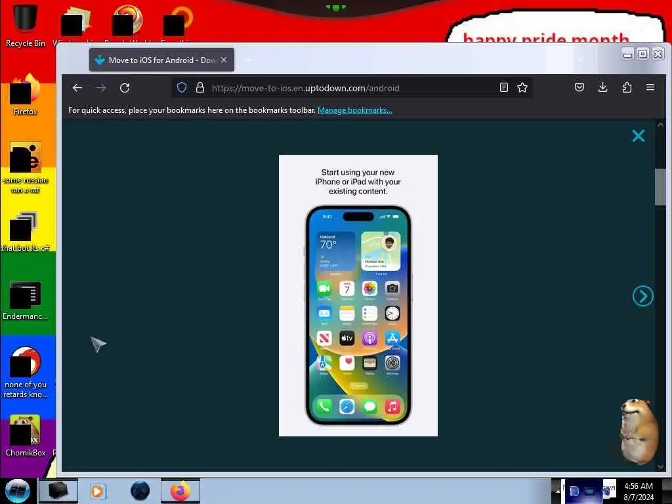Select the Recycle Bin desktop icon
Image resolution: width=672 pixels, height=504 pixels.
click(x=26, y=25)
